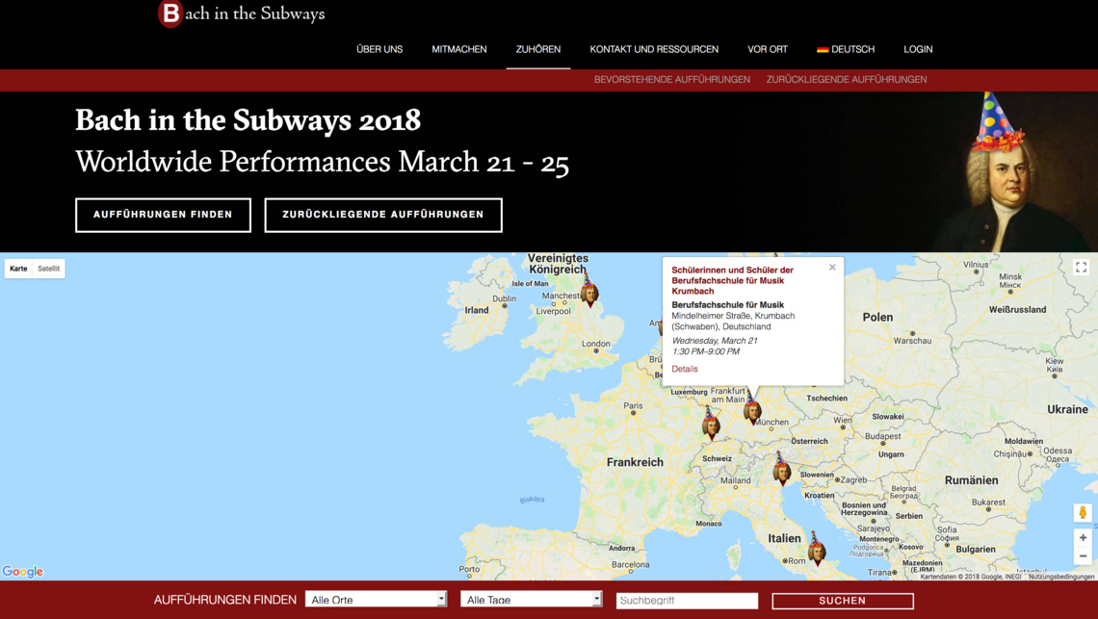The width and height of the screenshot is (1098, 619).
Task: Click Bach marker near Rom
Action: (817, 549)
